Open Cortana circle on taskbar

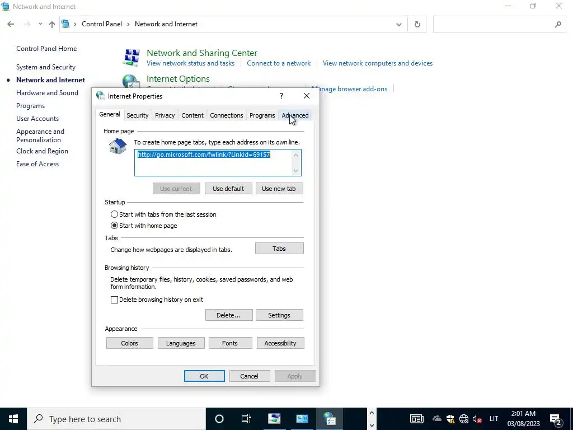tap(219, 419)
